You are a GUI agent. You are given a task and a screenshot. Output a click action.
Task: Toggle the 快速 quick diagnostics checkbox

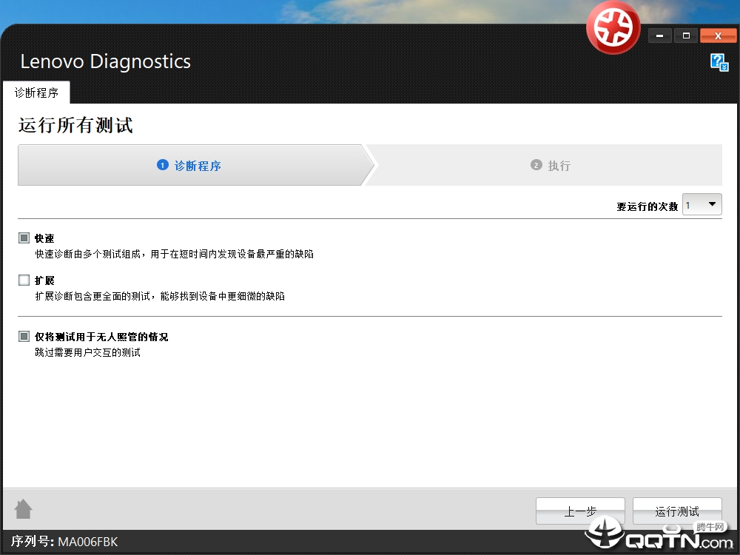tap(24, 238)
